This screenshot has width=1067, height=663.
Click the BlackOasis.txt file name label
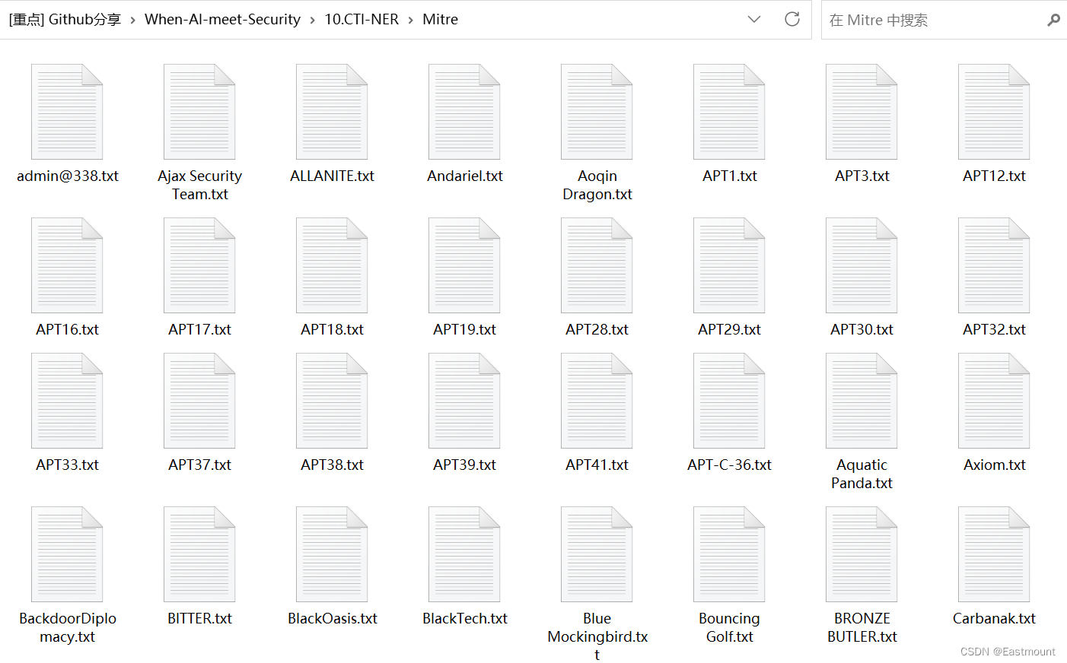pyautogui.click(x=332, y=618)
